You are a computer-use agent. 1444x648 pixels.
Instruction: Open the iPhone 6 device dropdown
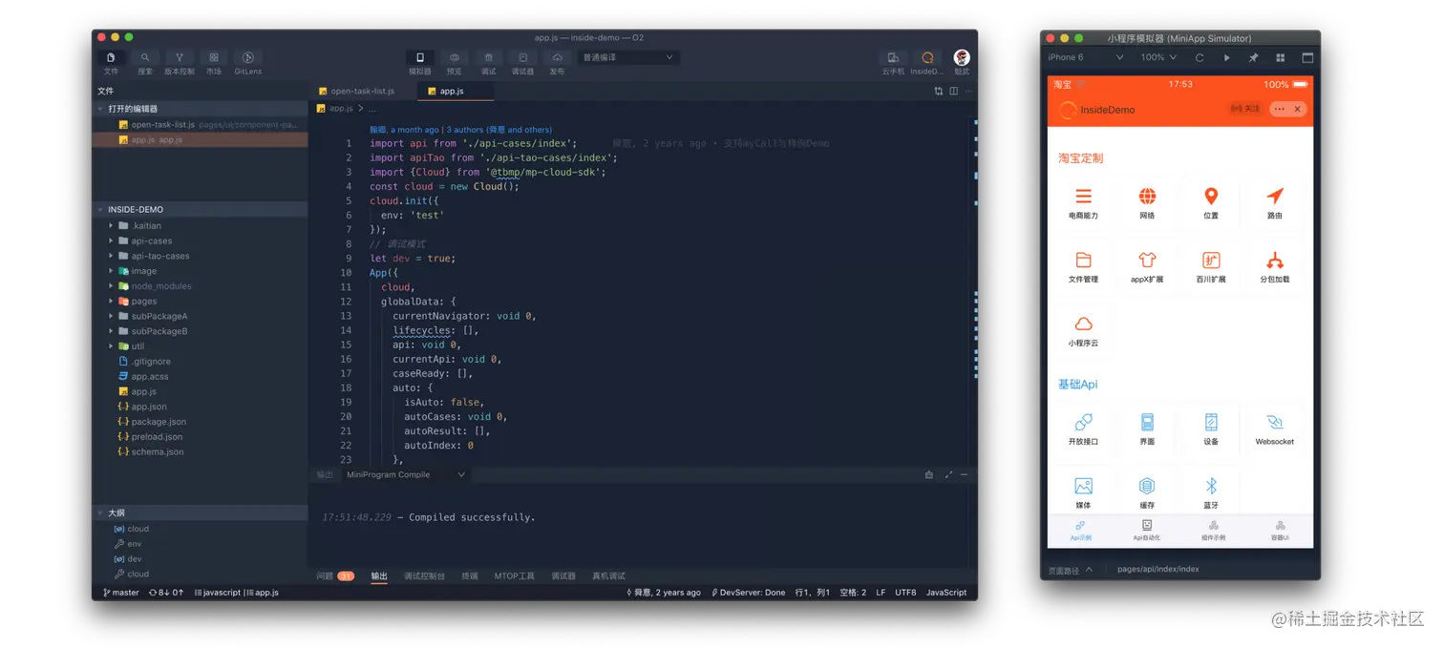point(1086,57)
